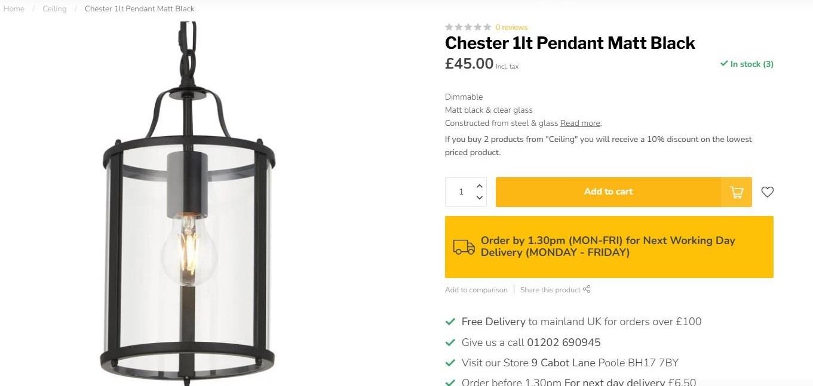Click the heart wishlist icon
The width and height of the screenshot is (813, 386).
(768, 192)
